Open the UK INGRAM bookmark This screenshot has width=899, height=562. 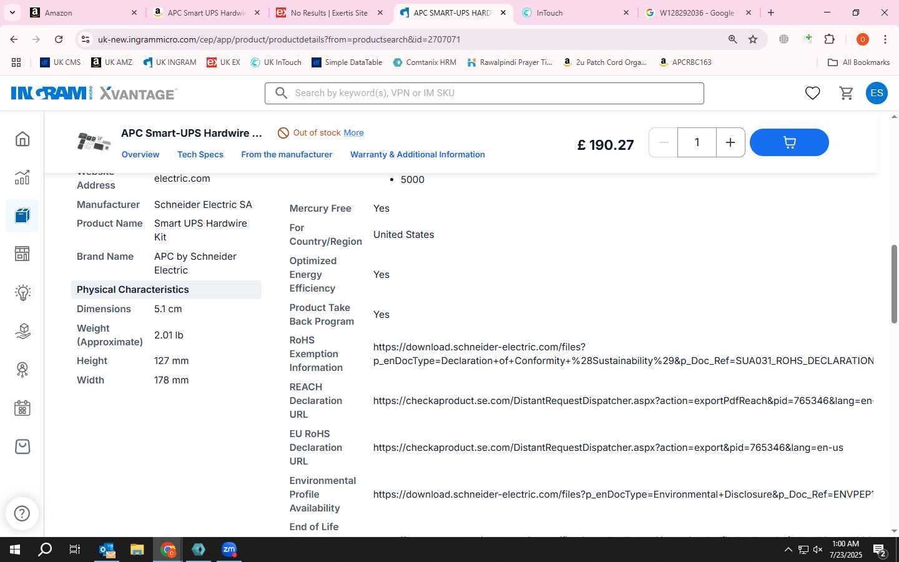click(170, 62)
